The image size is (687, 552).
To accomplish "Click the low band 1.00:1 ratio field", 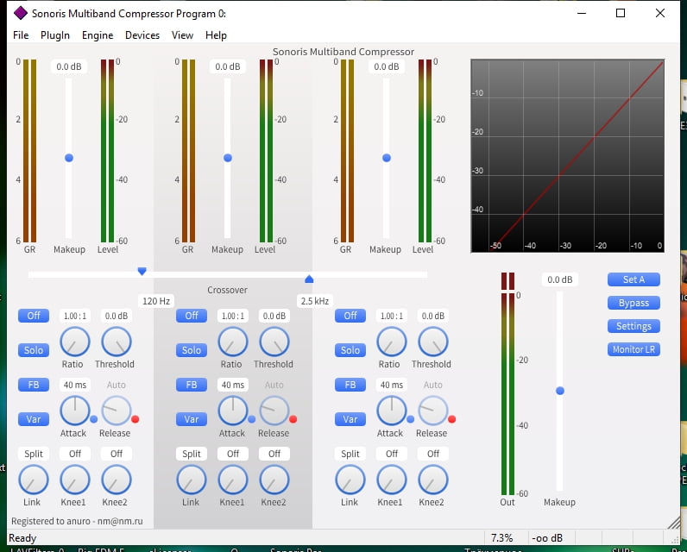I will (x=75, y=316).
